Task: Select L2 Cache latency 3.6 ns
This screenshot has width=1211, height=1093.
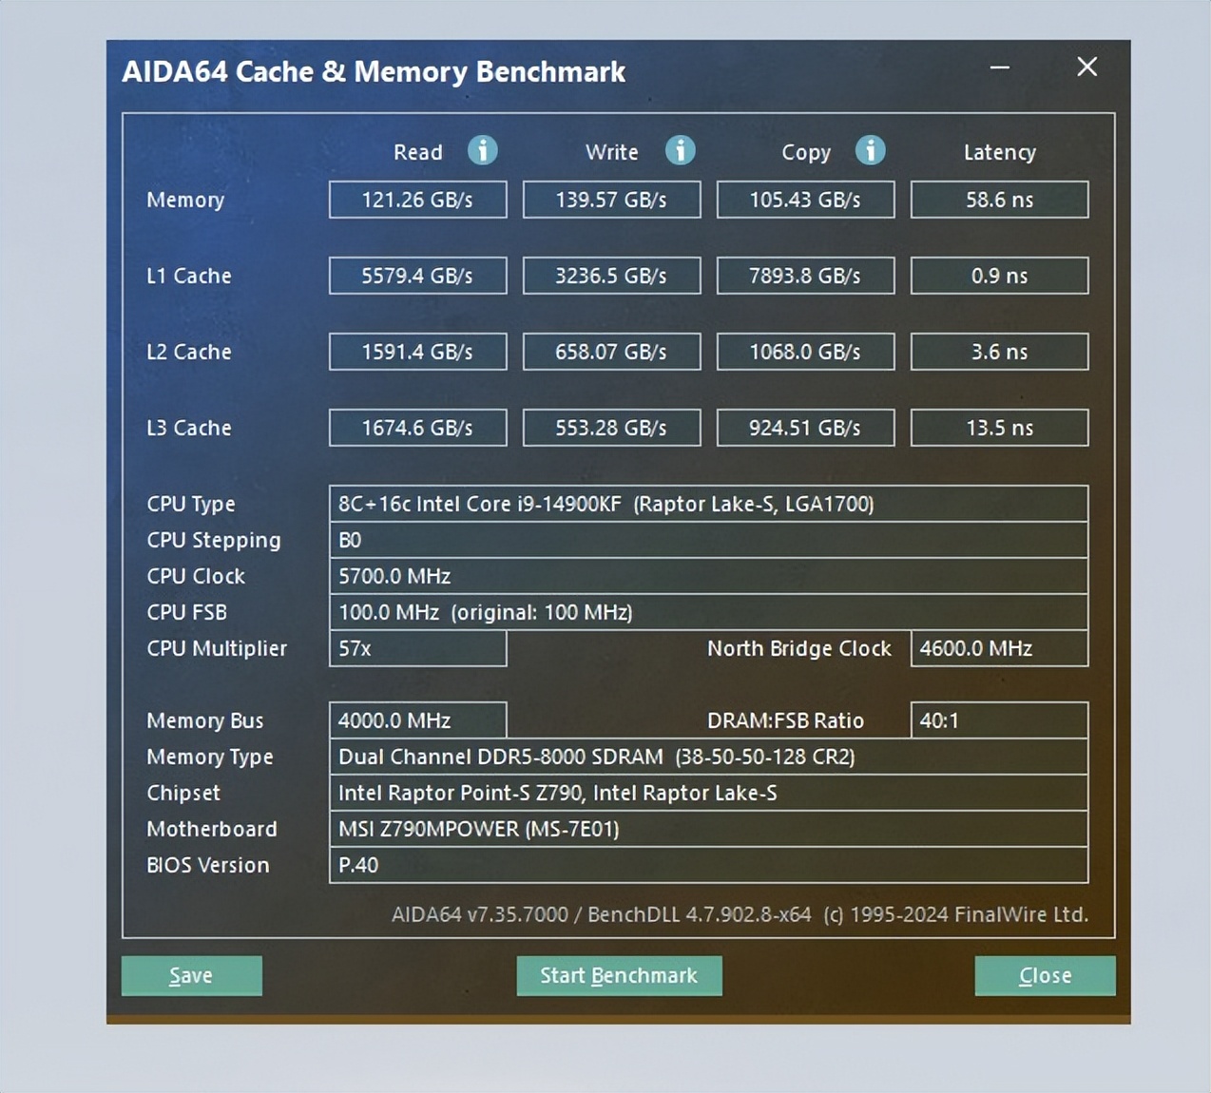Action: [999, 352]
